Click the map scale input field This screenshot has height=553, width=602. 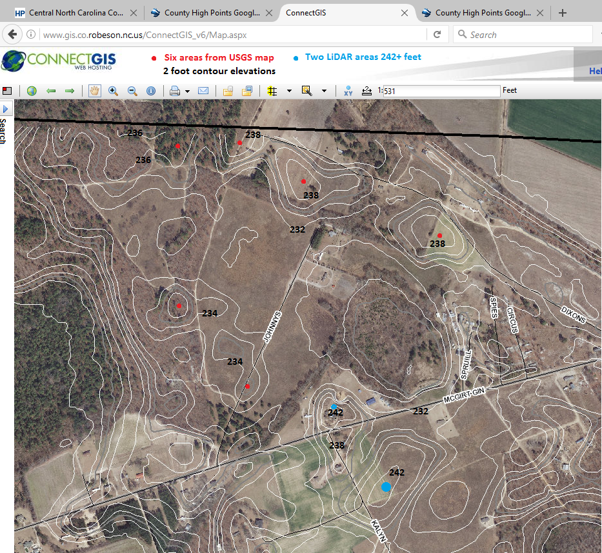(441, 91)
